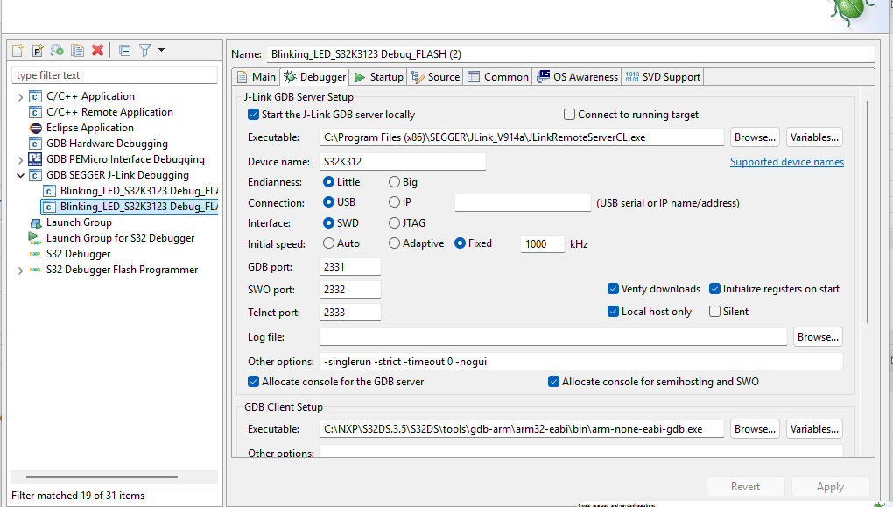Switch to the Debugger tab
Viewport: 893px width, 507px height.
coord(314,77)
